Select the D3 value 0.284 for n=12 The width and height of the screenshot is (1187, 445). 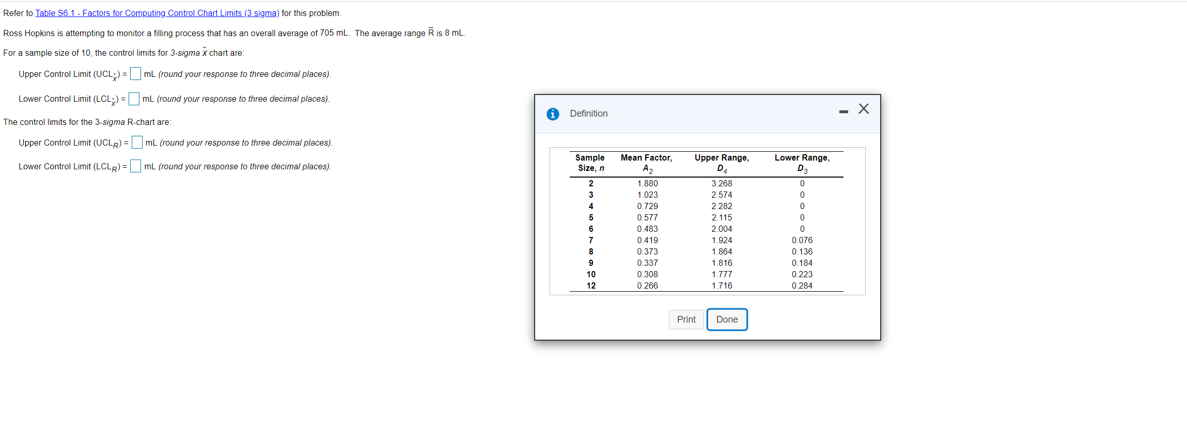tap(802, 285)
